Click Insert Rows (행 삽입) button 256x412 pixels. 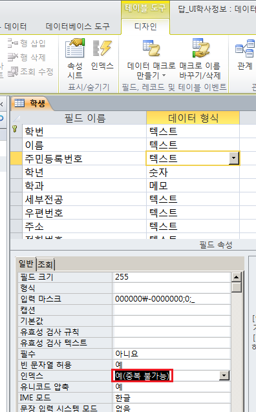pos(27,43)
